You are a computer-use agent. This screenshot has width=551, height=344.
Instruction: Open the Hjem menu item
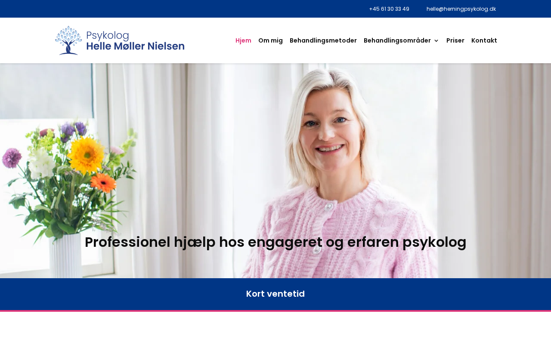[243, 40]
